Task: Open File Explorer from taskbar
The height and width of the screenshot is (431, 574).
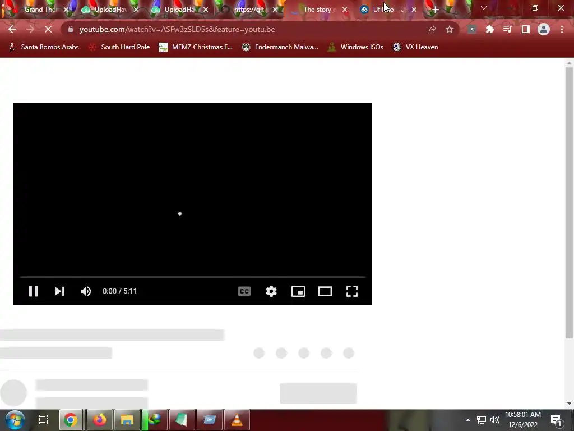Action: pyautogui.click(x=127, y=420)
